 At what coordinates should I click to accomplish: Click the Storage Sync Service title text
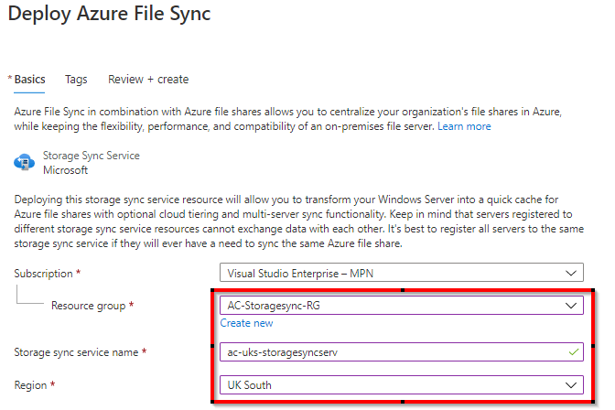point(92,156)
